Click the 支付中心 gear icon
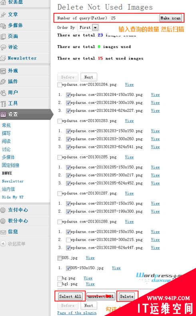The image size is (196, 316). 3,210
